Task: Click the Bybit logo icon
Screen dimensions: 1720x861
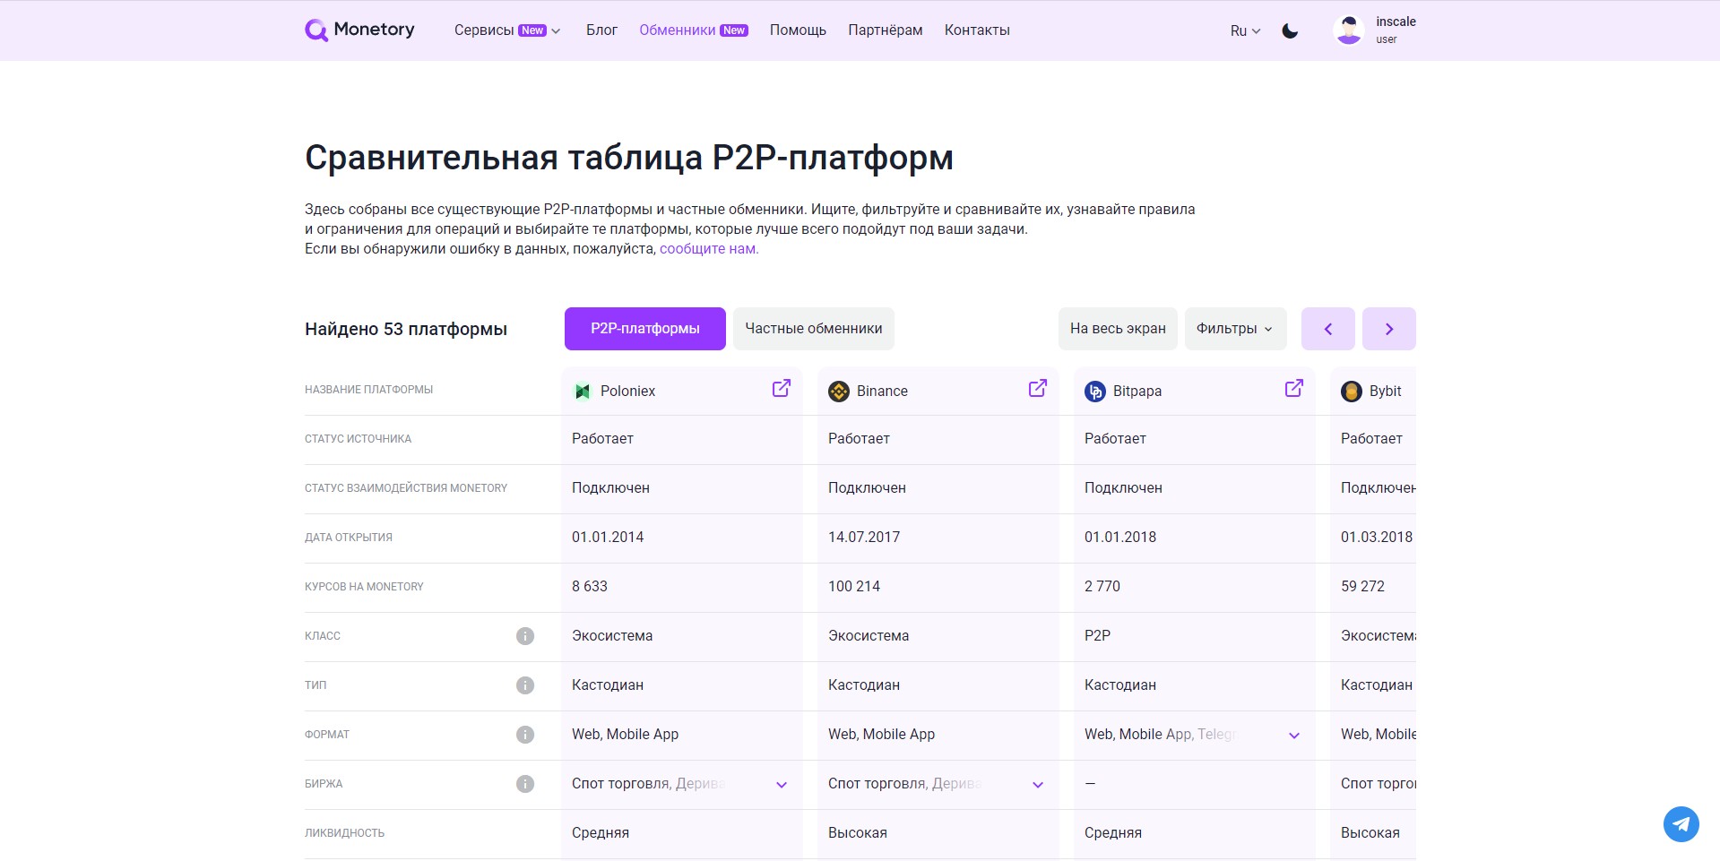Action: tap(1352, 392)
